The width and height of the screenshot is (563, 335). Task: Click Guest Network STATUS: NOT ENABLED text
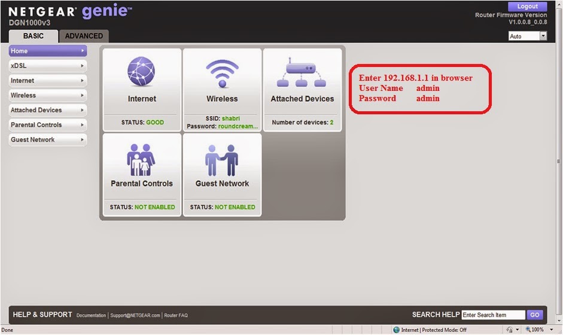click(223, 207)
